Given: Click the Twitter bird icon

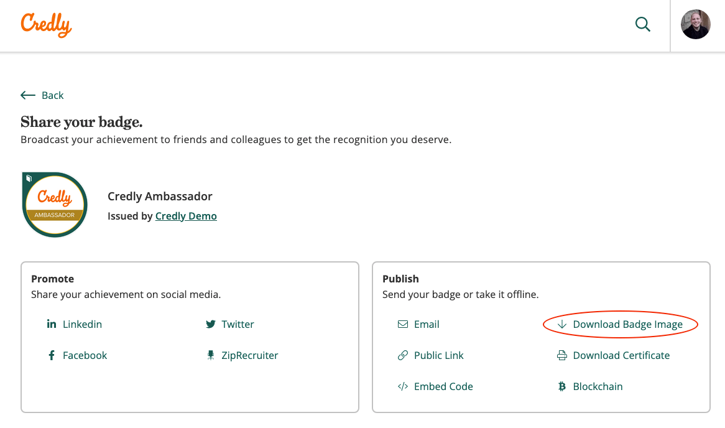Looking at the screenshot, I should 211,324.
